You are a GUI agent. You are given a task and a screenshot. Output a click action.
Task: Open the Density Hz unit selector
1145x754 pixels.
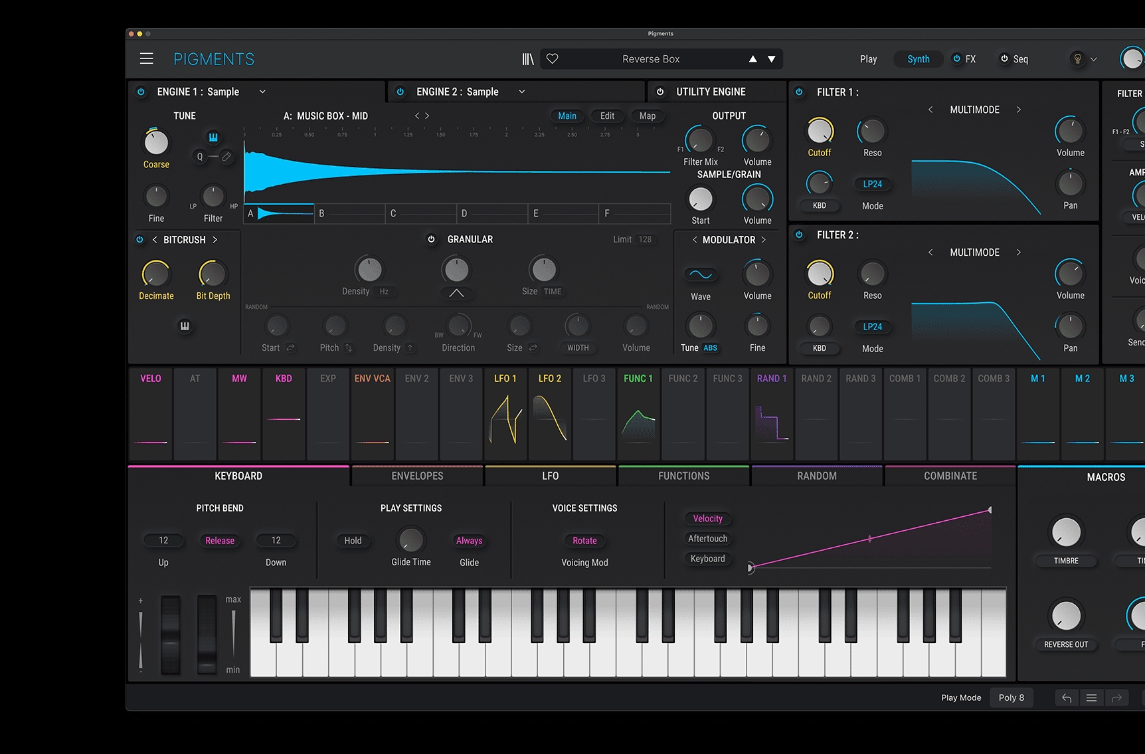coord(384,292)
